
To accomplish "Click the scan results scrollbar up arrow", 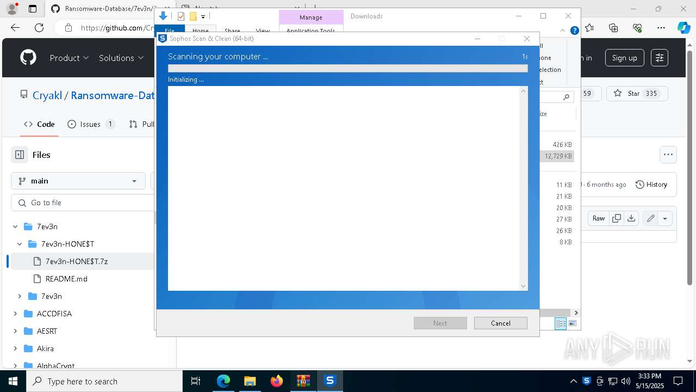I will coord(524,90).
